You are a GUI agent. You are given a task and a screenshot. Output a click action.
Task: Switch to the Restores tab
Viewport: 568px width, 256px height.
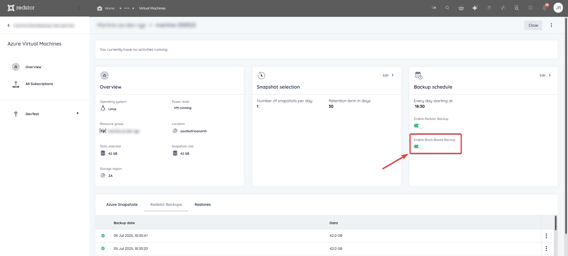[x=203, y=205]
